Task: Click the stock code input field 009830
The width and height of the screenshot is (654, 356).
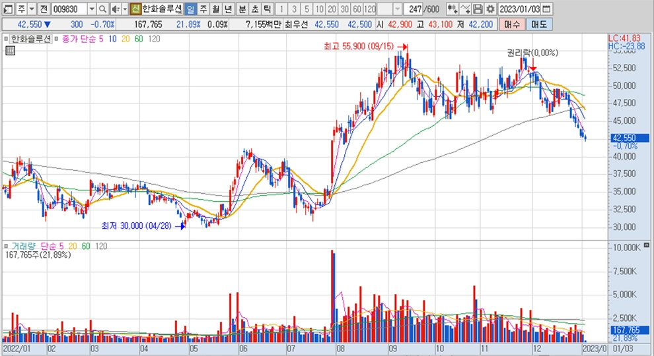Action: (x=69, y=9)
